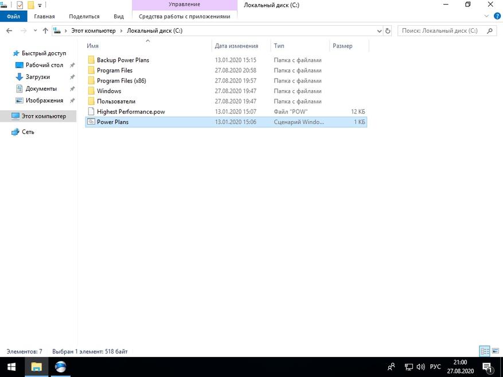Open the notification center icon

tap(488, 367)
